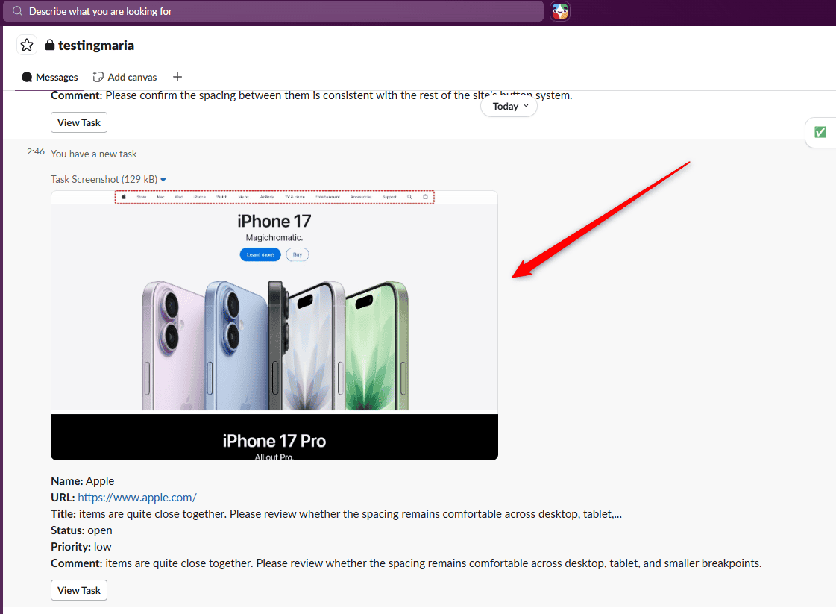Collapse the Task Screenshot attachment
Image resolution: width=836 pixels, height=614 pixels.
point(163,180)
